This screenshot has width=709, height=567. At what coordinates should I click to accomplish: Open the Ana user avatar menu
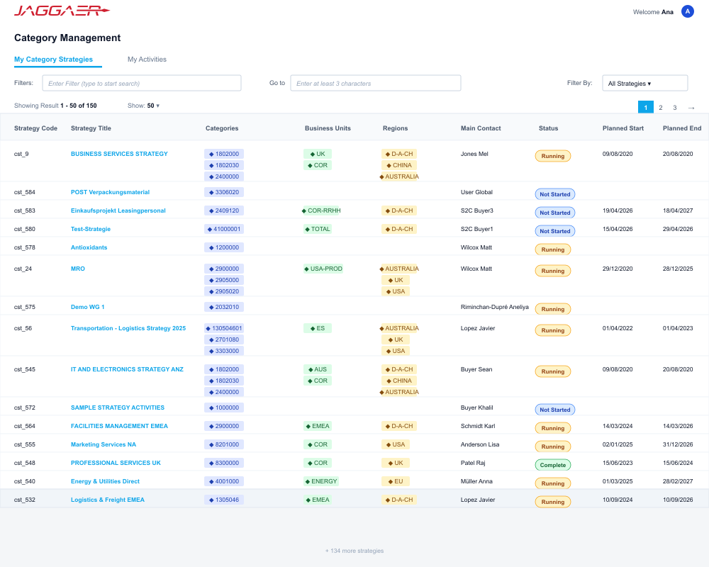point(687,12)
